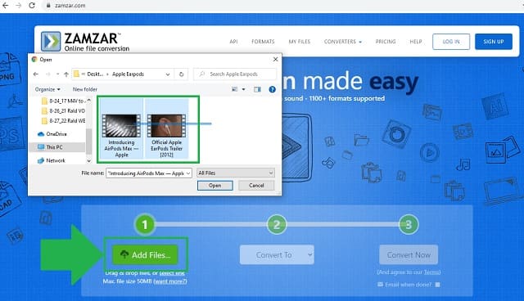Screen dimensions: 524x301
Task: Click the Convert Now button
Action: 409,254
